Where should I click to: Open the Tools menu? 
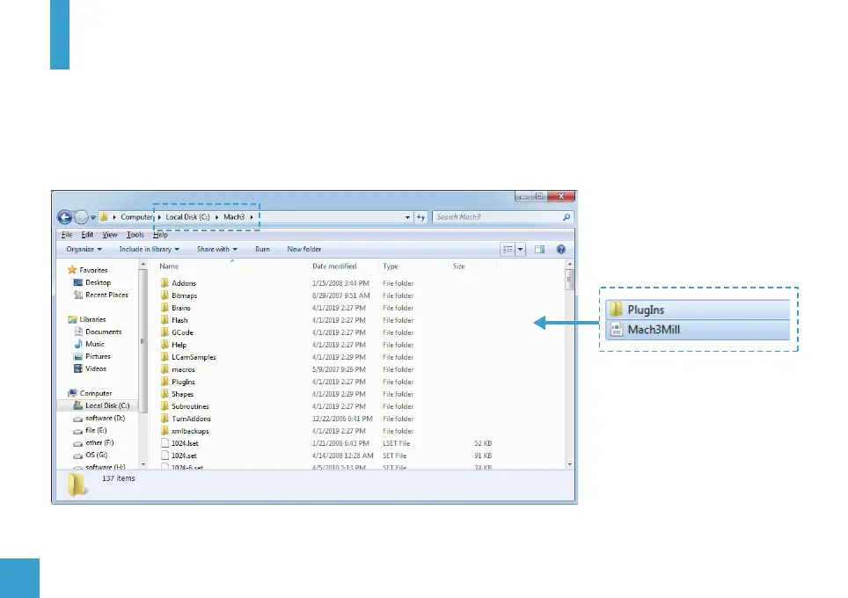(135, 235)
